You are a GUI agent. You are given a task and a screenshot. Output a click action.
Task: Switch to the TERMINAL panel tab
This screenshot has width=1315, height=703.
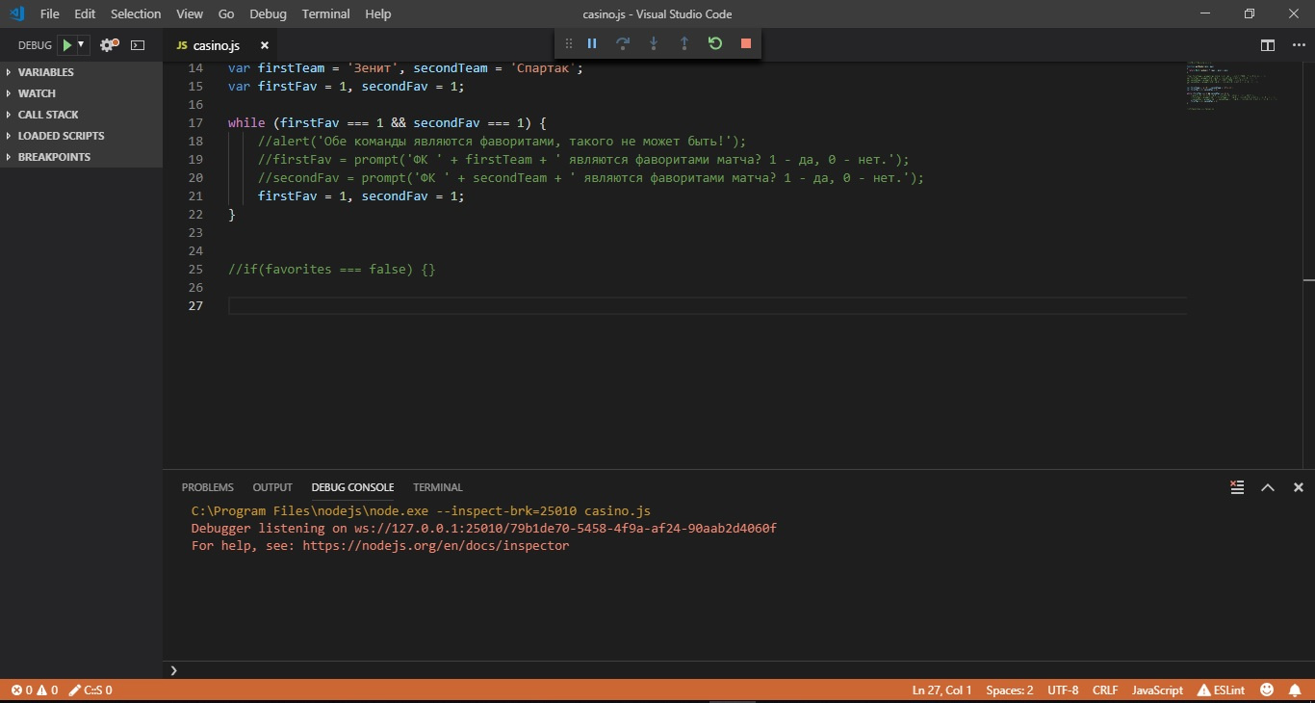(x=438, y=487)
